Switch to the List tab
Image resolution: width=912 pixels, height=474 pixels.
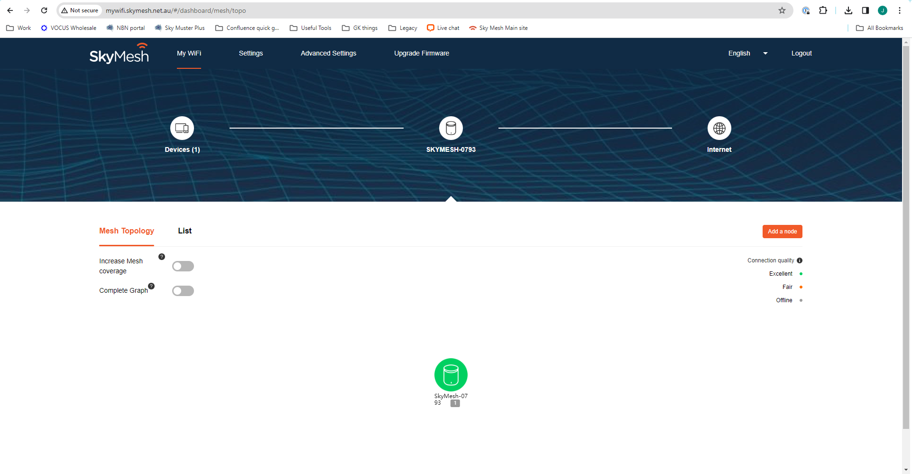point(184,231)
